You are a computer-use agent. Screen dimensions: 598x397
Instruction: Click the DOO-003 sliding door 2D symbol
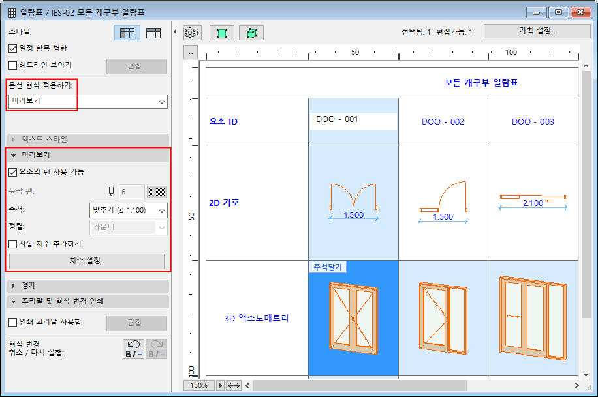(x=533, y=197)
